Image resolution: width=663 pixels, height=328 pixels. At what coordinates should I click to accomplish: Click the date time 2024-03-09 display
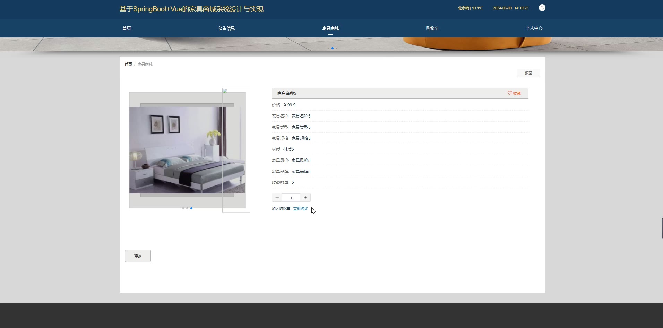[511, 8]
